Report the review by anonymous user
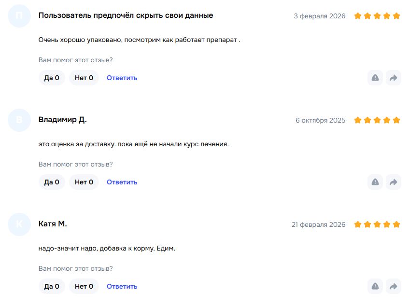This screenshot has height=307, width=409. (x=375, y=78)
